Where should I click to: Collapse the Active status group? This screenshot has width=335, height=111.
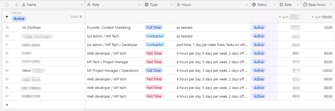[7, 17]
